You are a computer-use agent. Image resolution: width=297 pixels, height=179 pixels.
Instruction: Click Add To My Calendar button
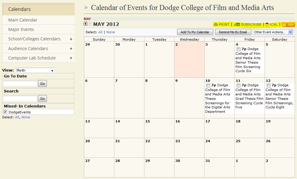195,32
